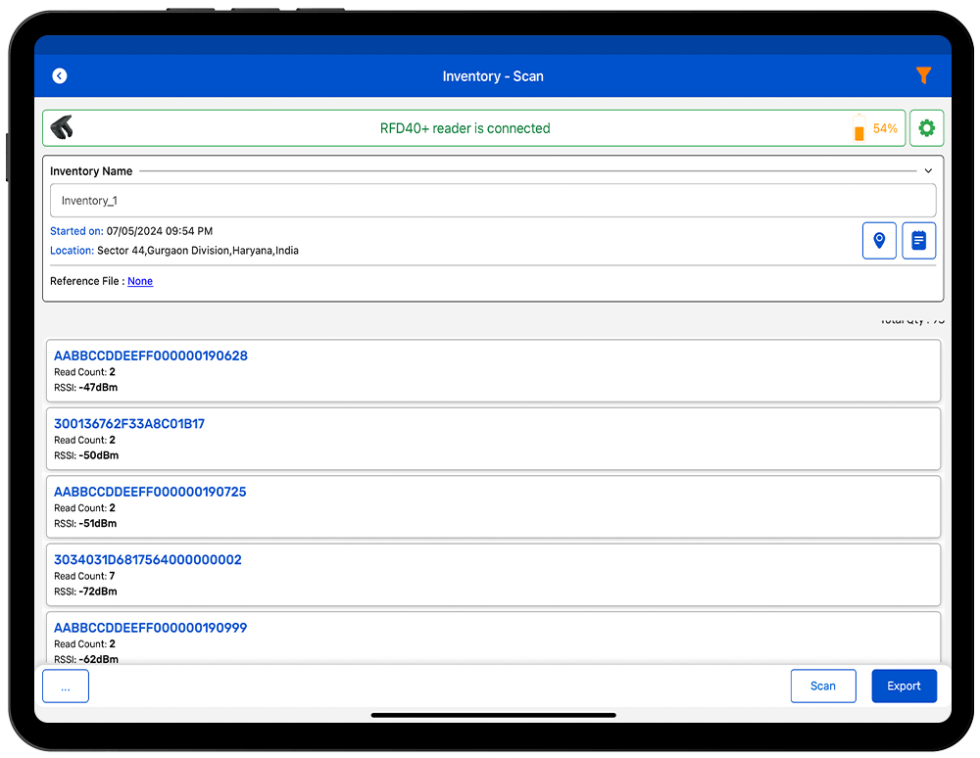980x758 pixels.
Task: Select tag AABBCCDDEEFF000000190999
Action: coord(150,628)
